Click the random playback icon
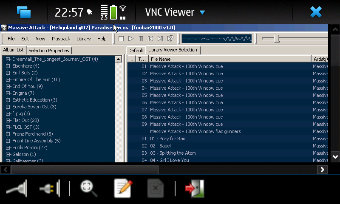 point(170,39)
